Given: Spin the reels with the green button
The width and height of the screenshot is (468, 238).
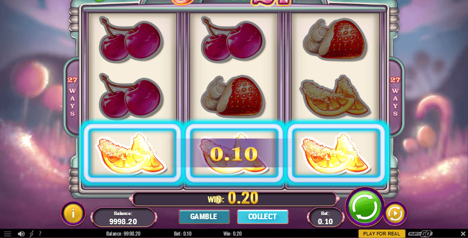Looking at the screenshot, I should coord(365,206).
